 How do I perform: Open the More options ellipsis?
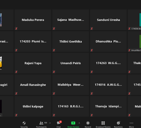tap(131, 123)
